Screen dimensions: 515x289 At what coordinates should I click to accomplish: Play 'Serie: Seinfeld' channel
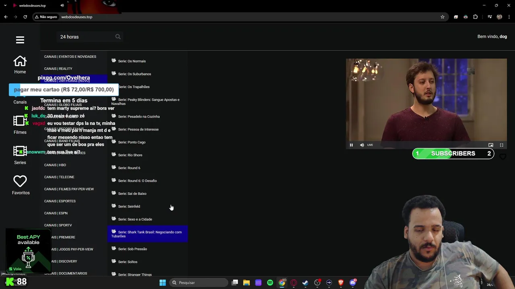(x=147, y=206)
